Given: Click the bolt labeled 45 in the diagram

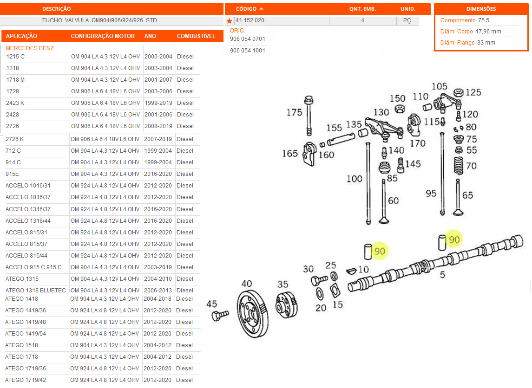Looking at the screenshot, I should point(219,316).
